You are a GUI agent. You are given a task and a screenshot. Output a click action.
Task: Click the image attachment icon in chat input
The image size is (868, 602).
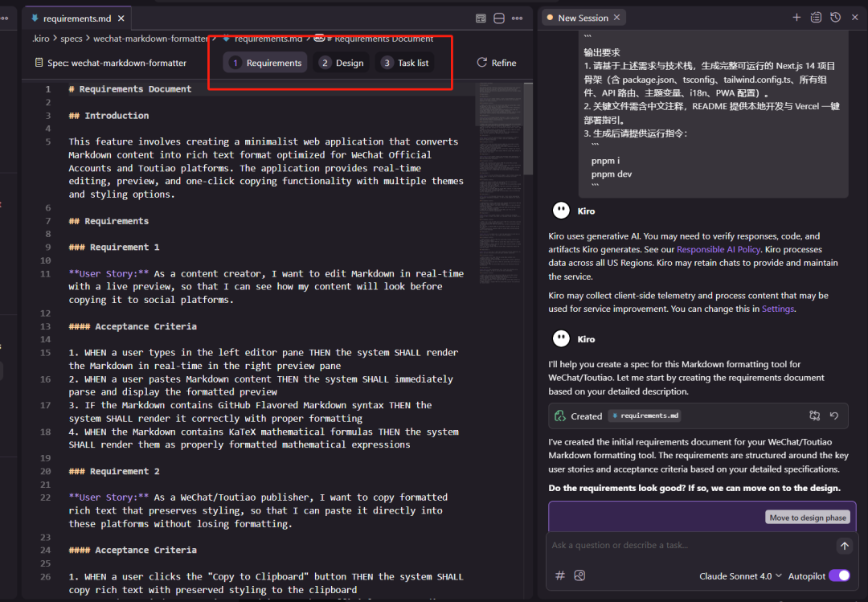pyautogui.click(x=579, y=575)
